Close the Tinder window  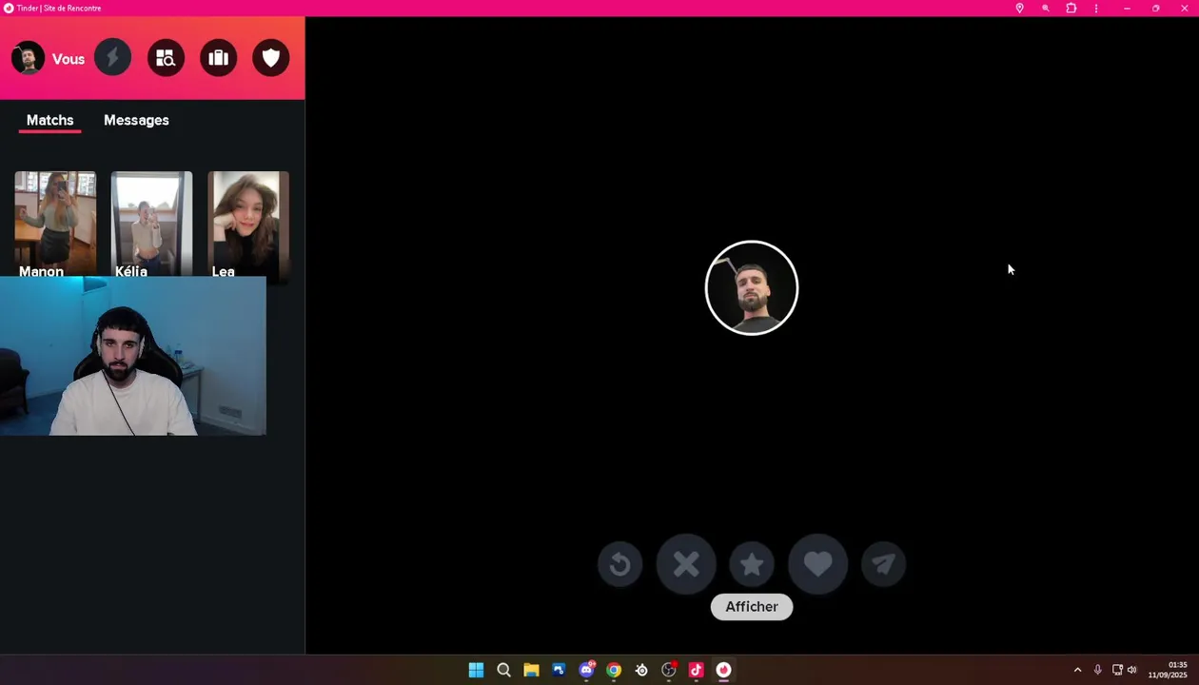(x=1184, y=8)
